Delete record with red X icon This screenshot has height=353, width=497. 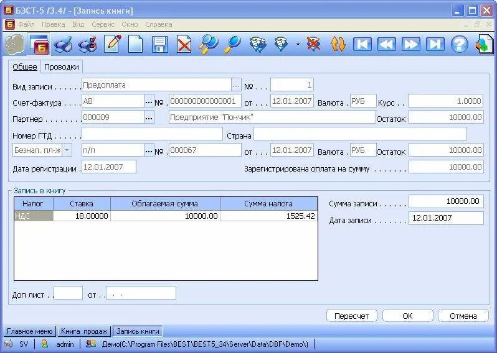click(184, 44)
